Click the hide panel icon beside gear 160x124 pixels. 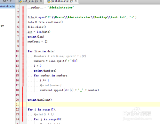click(x=12, y=1)
